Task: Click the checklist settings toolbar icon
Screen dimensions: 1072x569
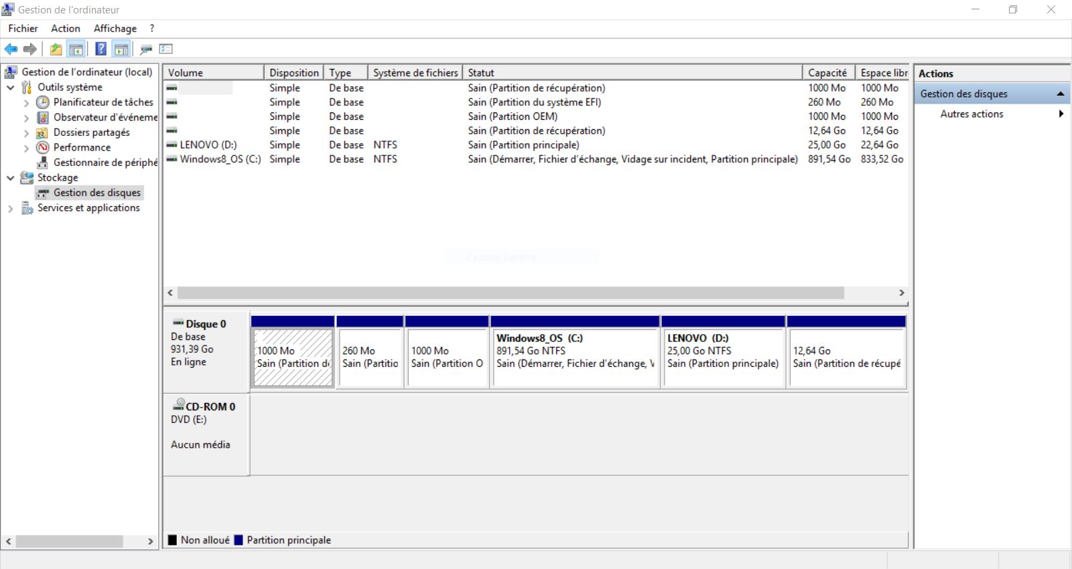Action: click(x=166, y=49)
